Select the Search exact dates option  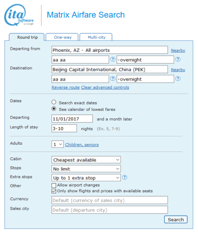[54, 102]
